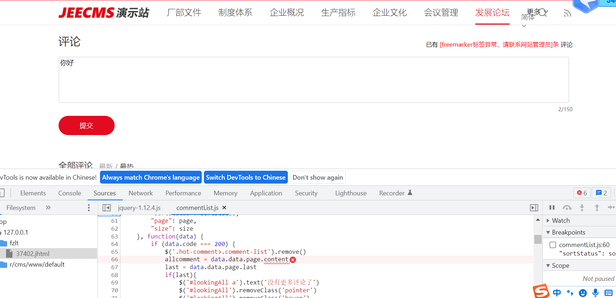
Task: Switch to the Network tab
Action: [140, 193]
